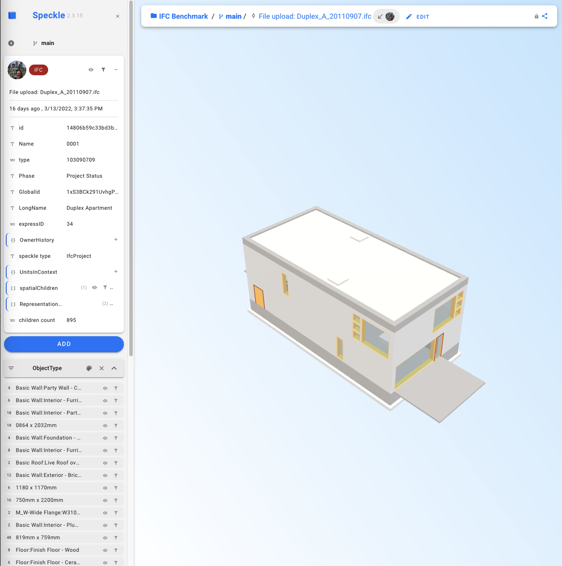Click the filter funnel icon on Basic Wall:Party Wall row
The image size is (562, 566).
pyautogui.click(x=116, y=388)
